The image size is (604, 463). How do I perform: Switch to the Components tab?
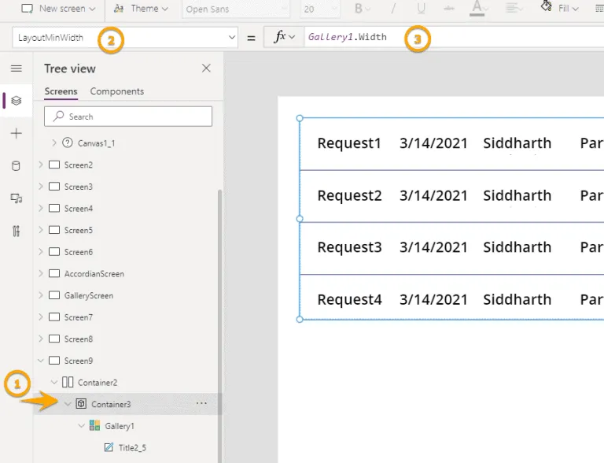116,91
